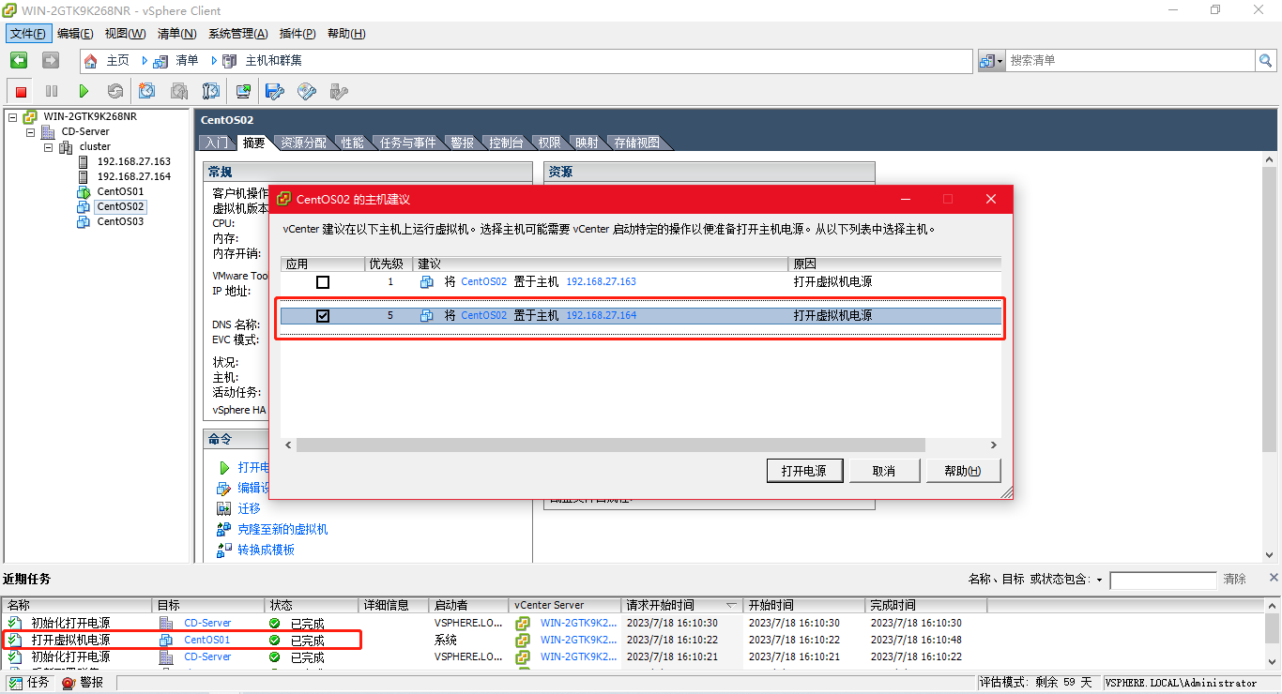
Task: Click the host icon beside 192.168.27.164 in tree
Action: coord(83,176)
